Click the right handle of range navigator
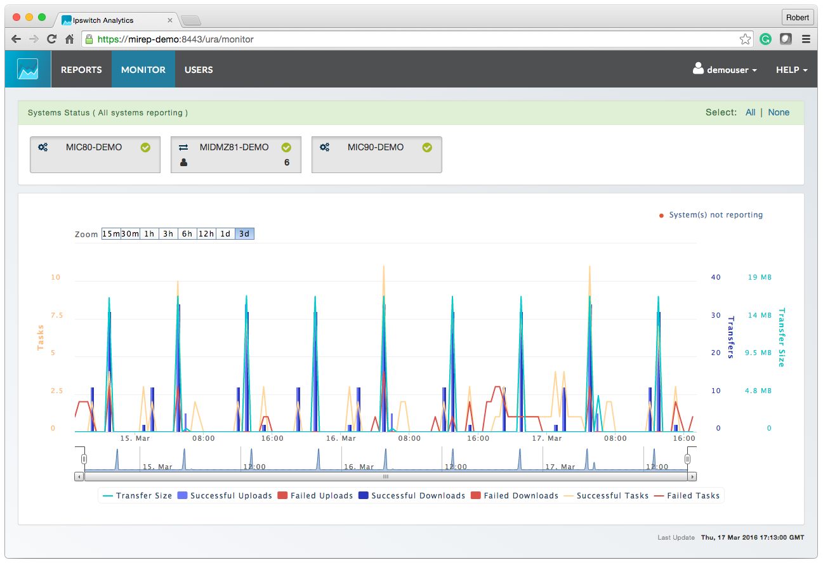Screen dimensions: 823x565 pyautogui.click(x=687, y=459)
